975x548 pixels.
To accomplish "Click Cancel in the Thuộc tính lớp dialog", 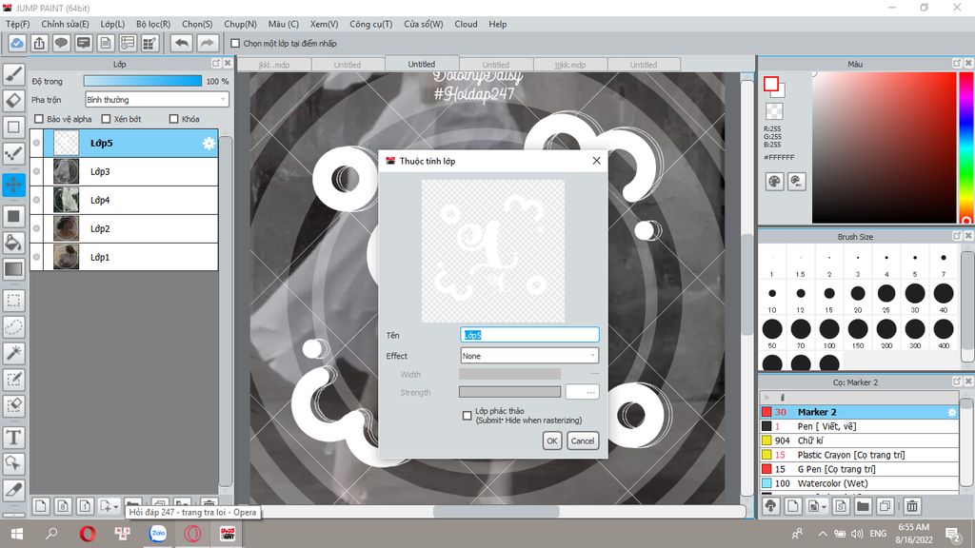I will 583,440.
